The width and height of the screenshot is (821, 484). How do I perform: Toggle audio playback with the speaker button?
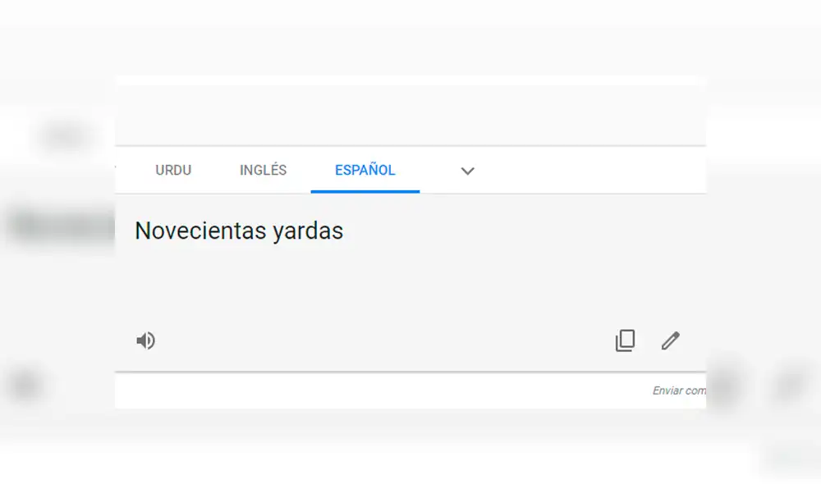click(146, 340)
